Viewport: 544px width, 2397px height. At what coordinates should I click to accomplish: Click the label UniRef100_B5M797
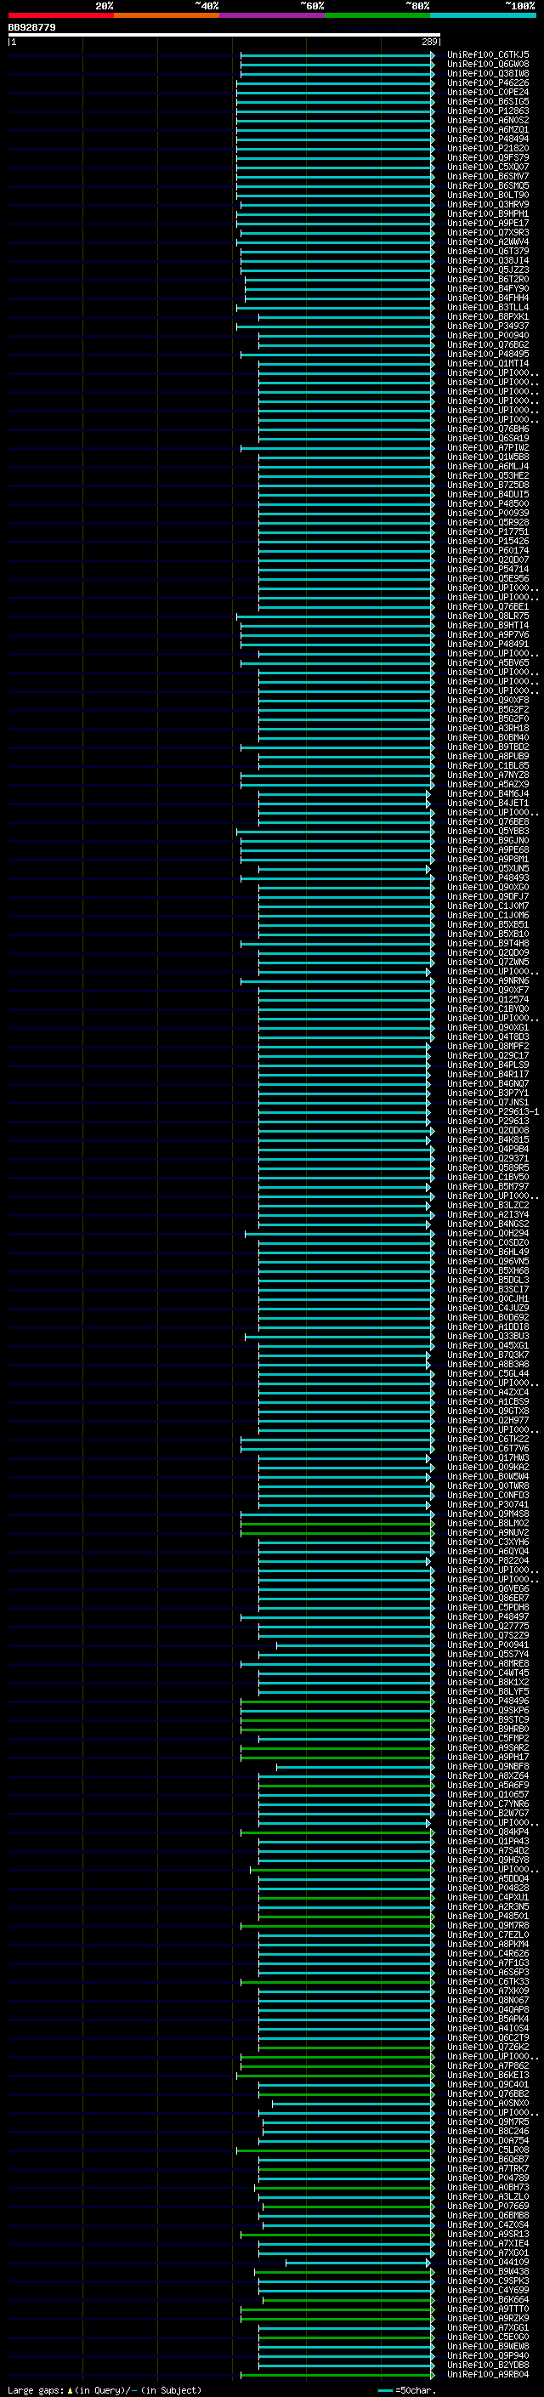[x=488, y=1186]
